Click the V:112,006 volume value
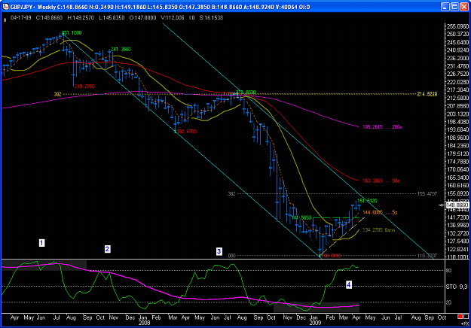 click(173, 18)
